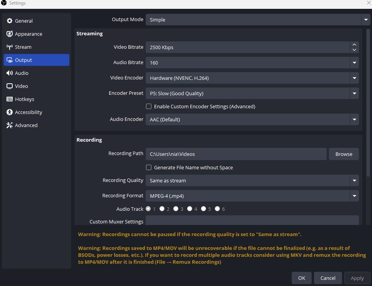372x286 pixels.
Task: Open the Recording Format dropdown
Action: (x=354, y=196)
